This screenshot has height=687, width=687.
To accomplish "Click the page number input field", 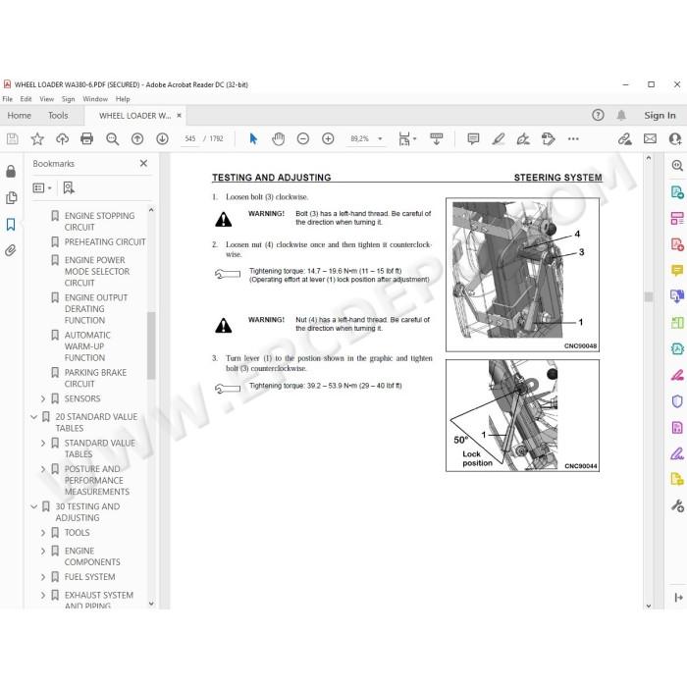I will pyautogui.click(x=190, y=139).
